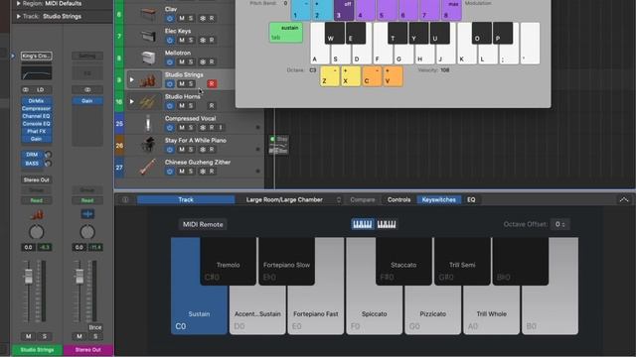Toggle power button on Clav track
Viewport: 636px width, 357px height.
click(x=170, y=18)
